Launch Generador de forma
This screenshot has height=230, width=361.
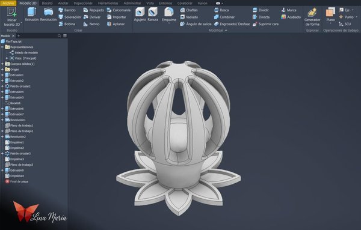coord(312,17)
